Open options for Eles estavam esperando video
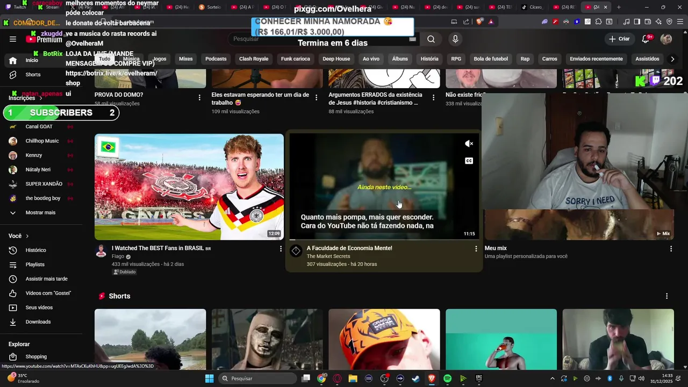The width and height of the screenshot is (688, 387). pos(317,97)
